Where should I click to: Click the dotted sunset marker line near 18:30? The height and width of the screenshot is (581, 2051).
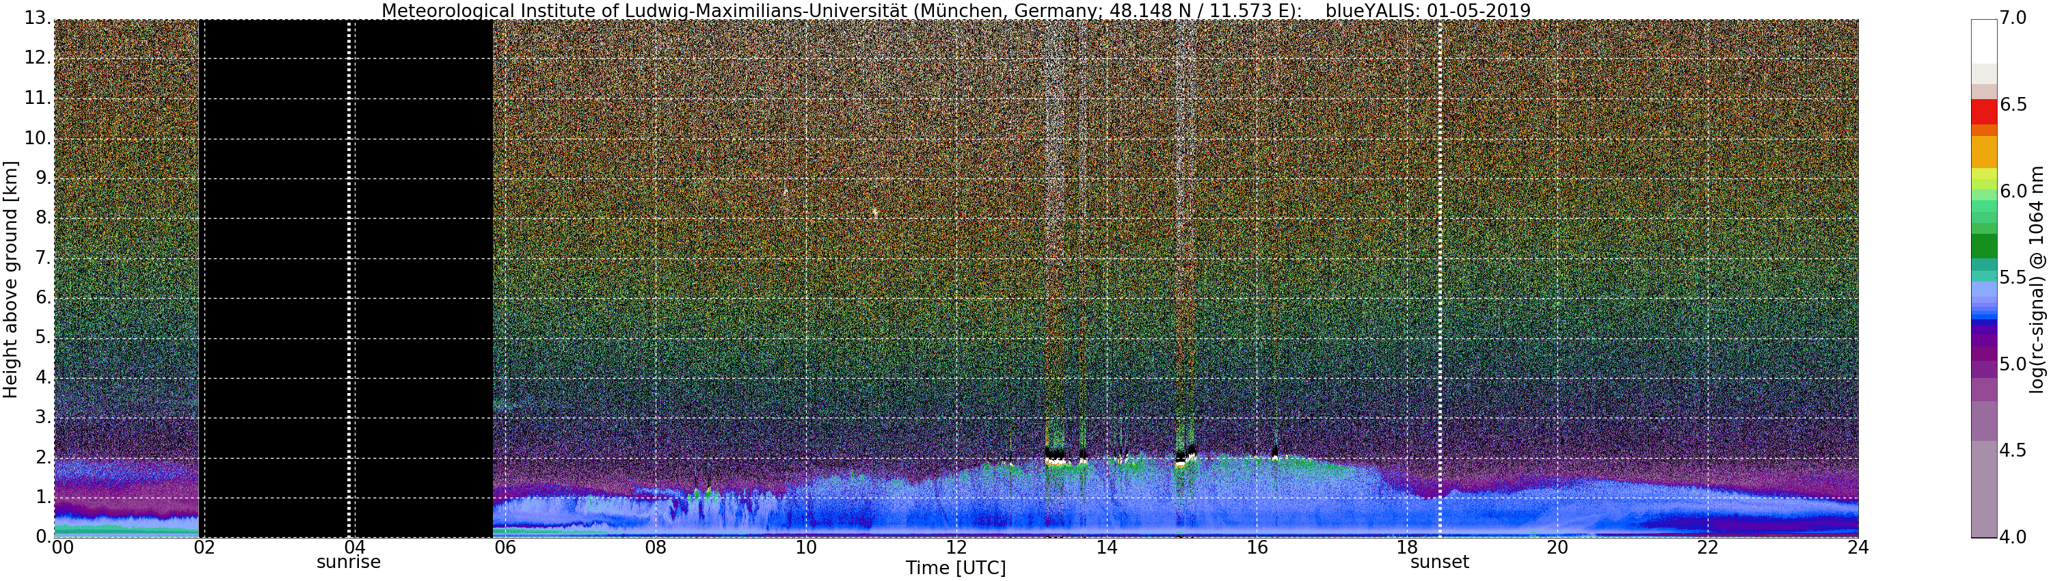[1440, 279]
